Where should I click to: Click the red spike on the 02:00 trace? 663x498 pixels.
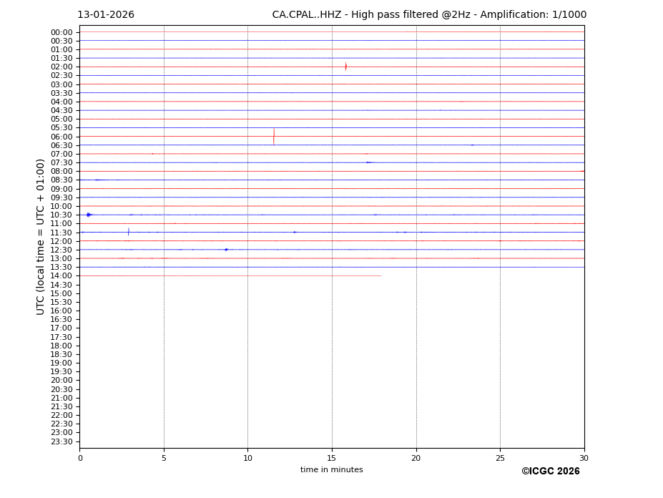coord(345,67)
